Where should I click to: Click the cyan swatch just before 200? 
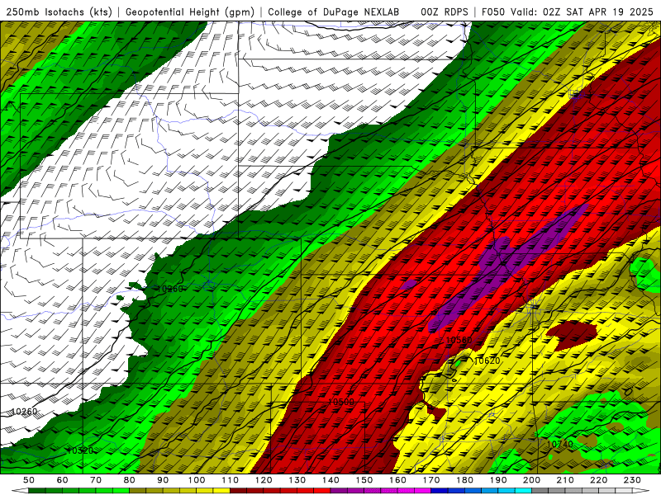523,491
